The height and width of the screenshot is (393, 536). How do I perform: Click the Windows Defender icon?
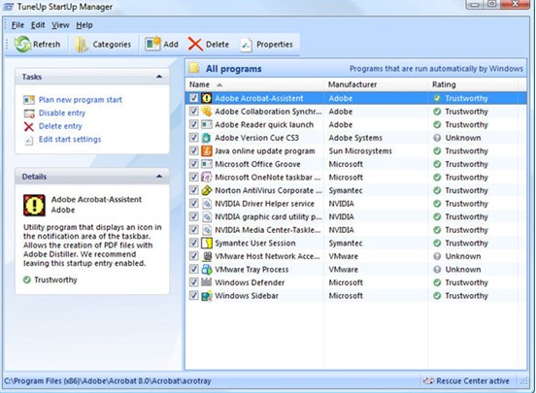tap(206, 282)
